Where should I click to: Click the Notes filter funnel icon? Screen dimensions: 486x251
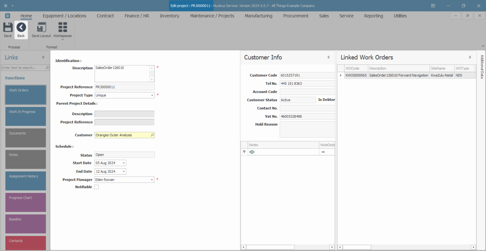point(244,152)
